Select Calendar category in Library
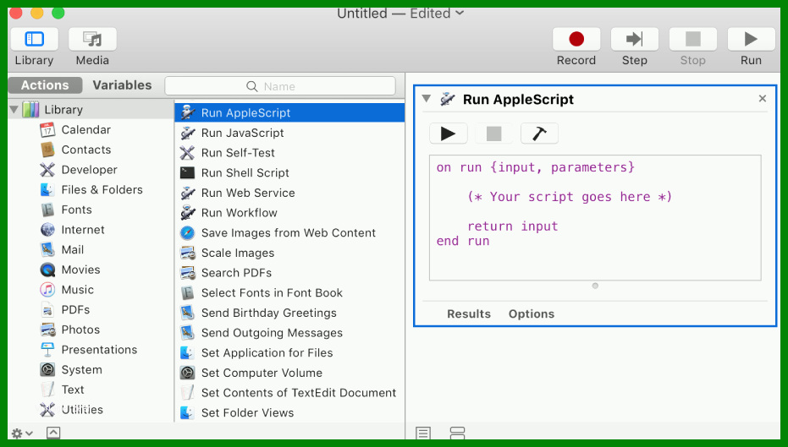 click(x=86, y=130)
